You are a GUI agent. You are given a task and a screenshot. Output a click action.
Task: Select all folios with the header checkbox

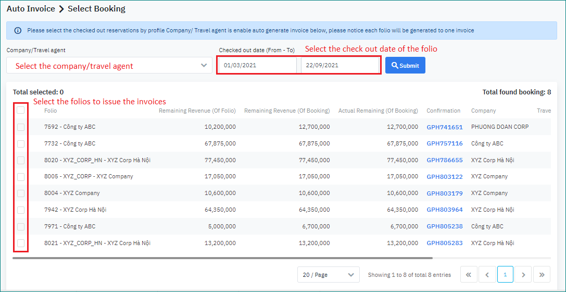tap(20, 110)
